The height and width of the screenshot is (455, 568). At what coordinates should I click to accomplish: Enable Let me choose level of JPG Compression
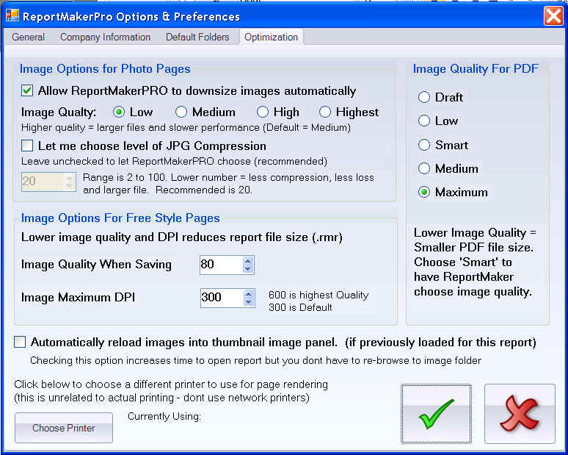coord(28,146)
